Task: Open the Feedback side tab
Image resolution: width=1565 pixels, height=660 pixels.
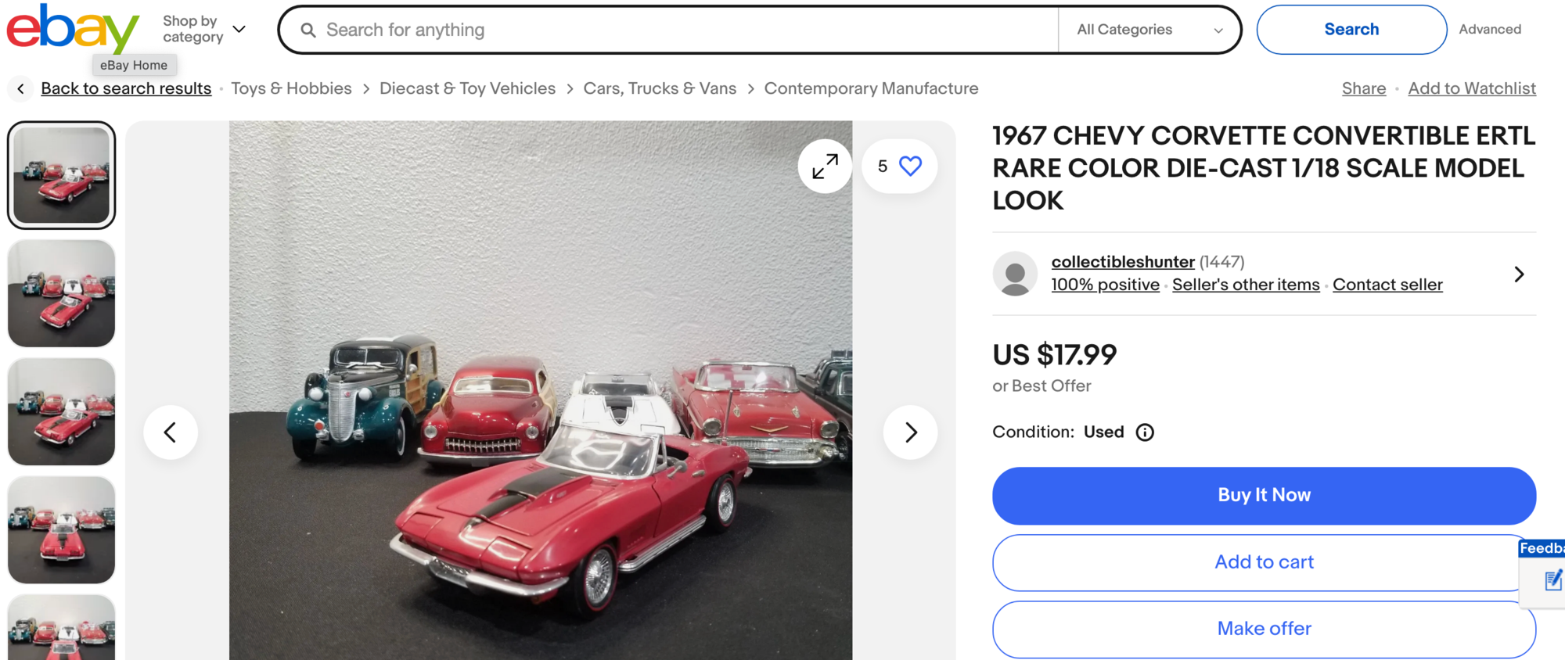Action: click(1543, 571)
